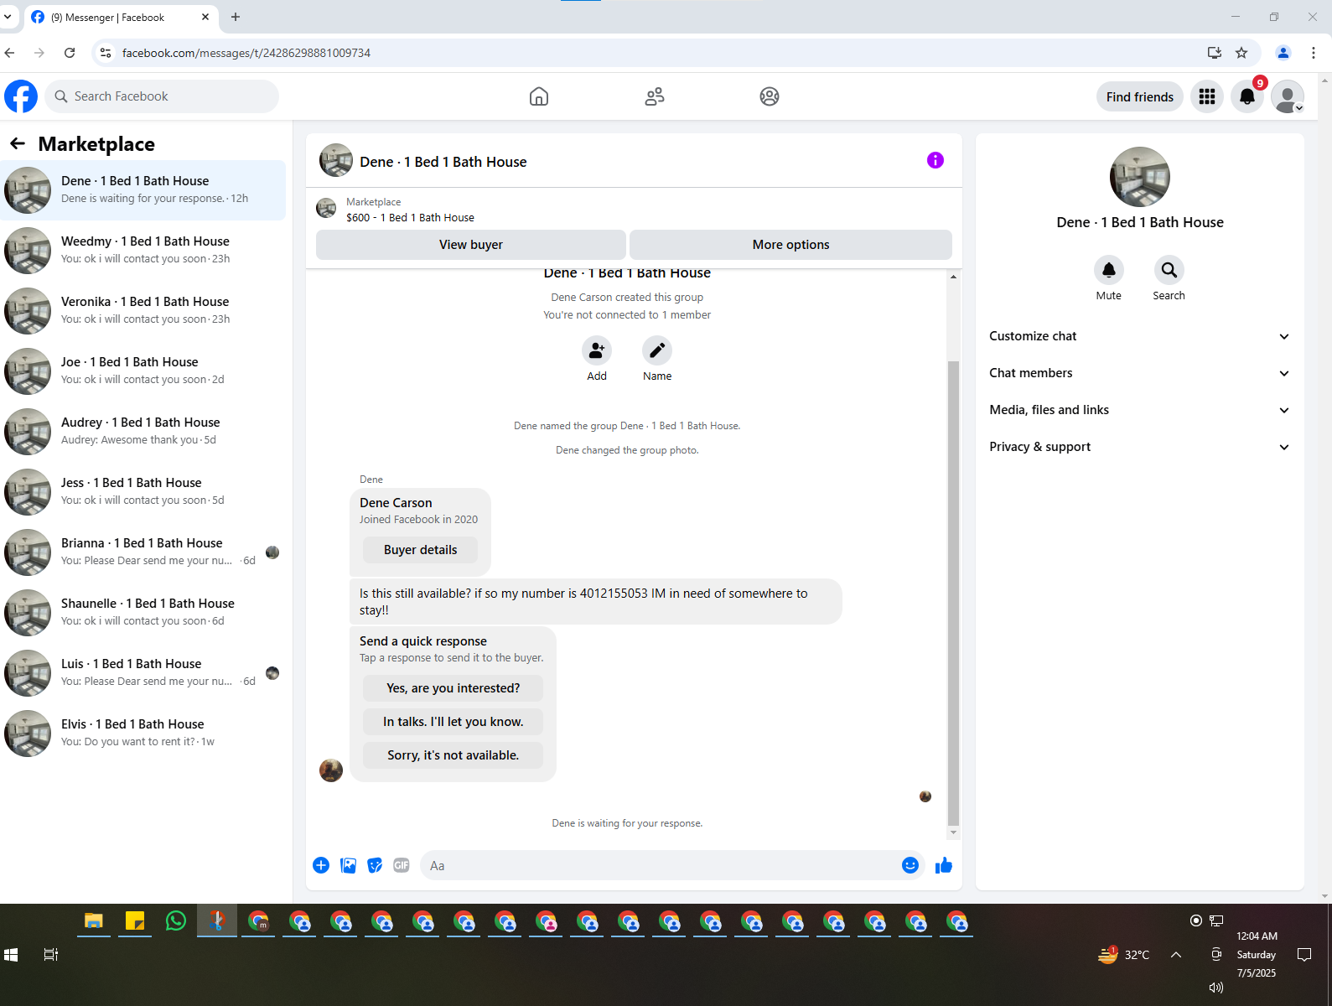1332x1006 pixels.
Task: Open the Veronika 1 Bed 1 Bath House chat
Action: coord(143,311)
